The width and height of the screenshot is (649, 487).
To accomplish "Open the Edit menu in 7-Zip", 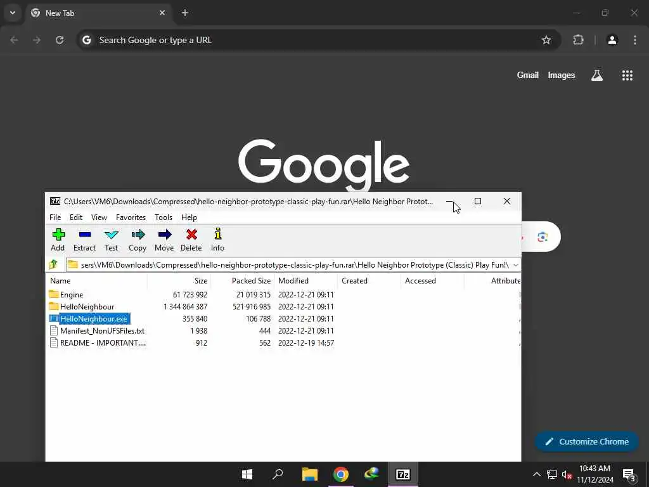I will click(x=76, y=218).
